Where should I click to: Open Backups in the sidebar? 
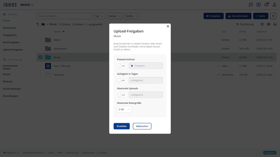8,81
